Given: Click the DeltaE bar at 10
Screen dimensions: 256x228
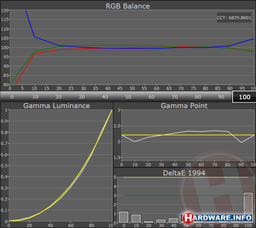Looking at the screenshot, I should coord(136,218).
